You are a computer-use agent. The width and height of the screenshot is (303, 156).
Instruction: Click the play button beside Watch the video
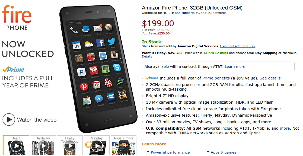tap(9, 120)
